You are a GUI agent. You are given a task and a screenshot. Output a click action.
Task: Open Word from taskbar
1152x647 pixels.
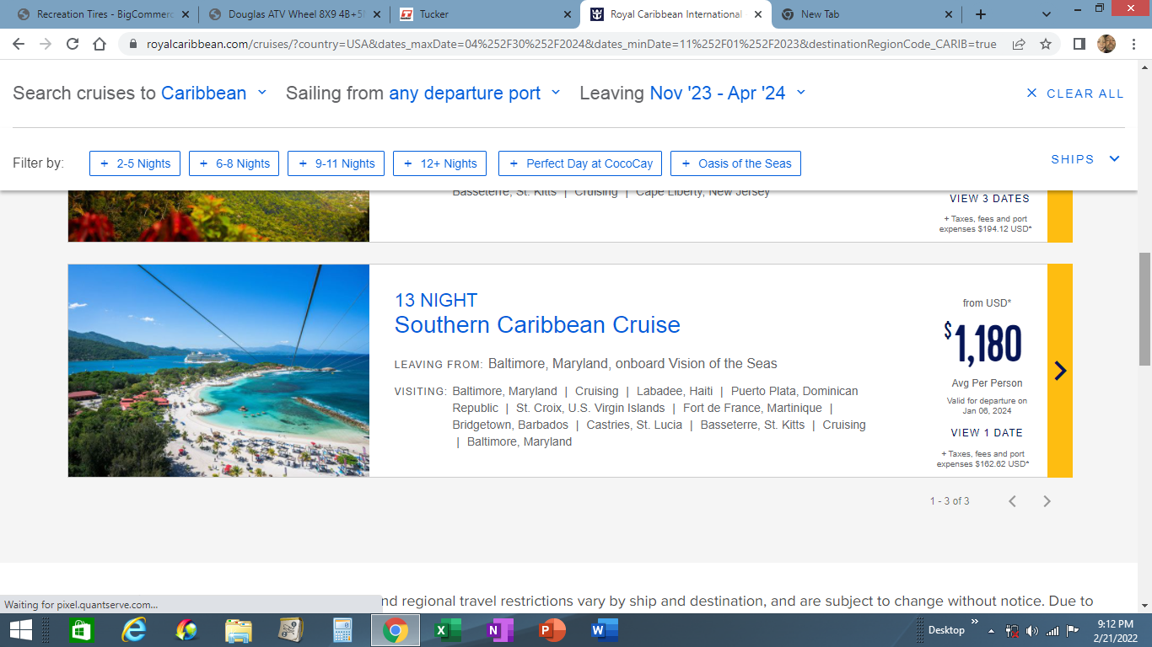point(605,630)
